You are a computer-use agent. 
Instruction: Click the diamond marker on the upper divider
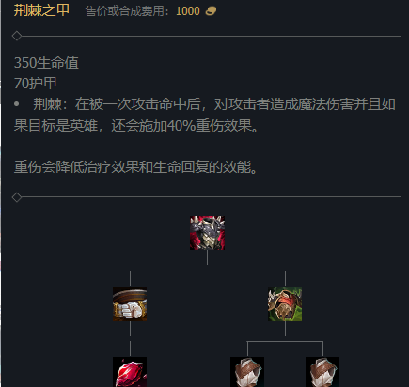tap(17, 36)
